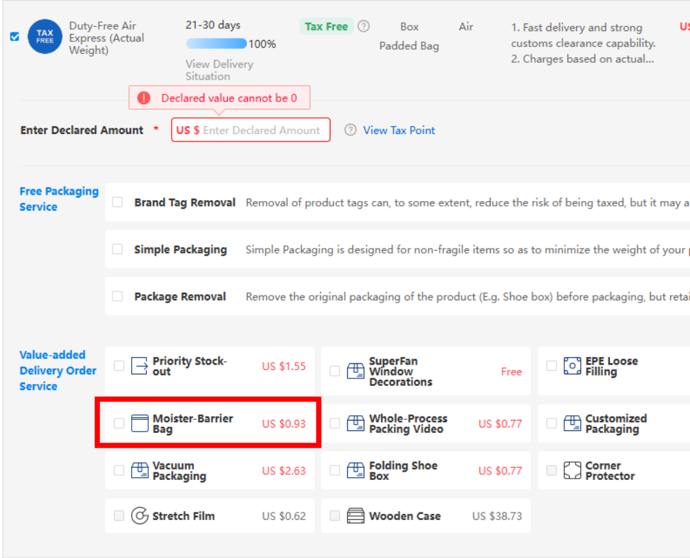This screenshot has width=690, height=558.
Task: Click the Moister-Barrier Bag icon
Action: (140, 423)
